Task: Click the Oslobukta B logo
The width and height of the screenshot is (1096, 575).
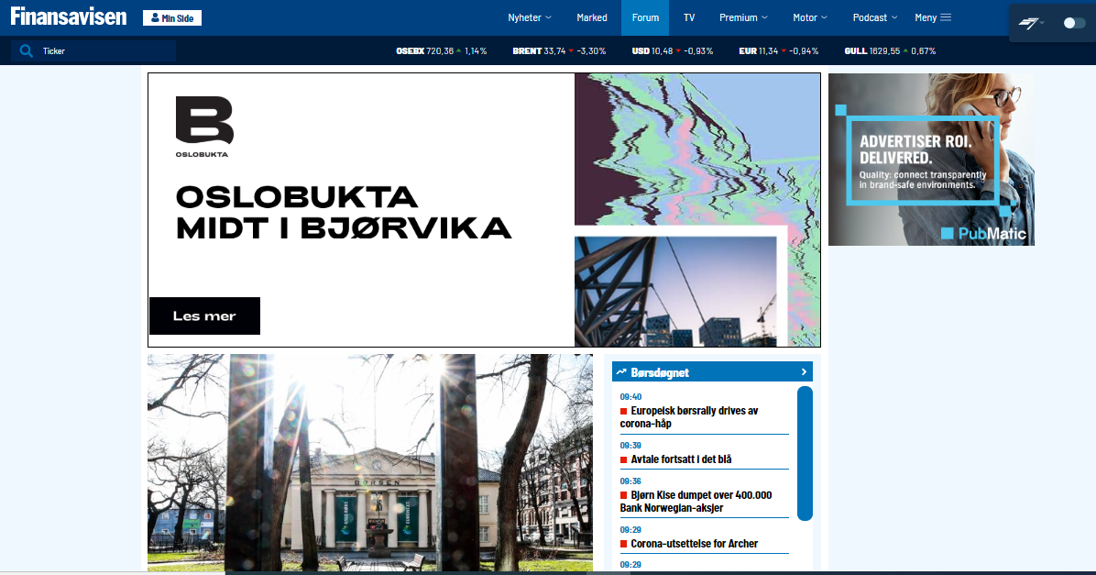Action: (x=204, y=126)
